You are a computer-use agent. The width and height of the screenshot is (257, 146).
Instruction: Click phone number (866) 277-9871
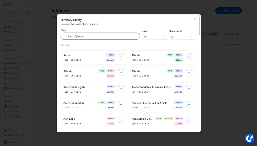click(72, 92)
